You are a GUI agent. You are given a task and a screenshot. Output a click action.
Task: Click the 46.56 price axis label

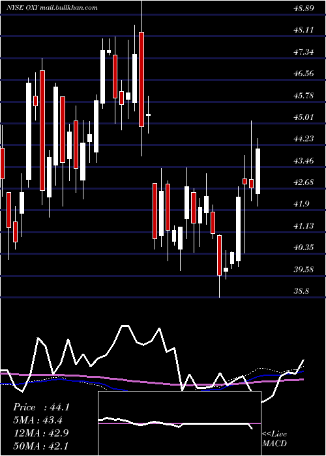coord(304,74)
